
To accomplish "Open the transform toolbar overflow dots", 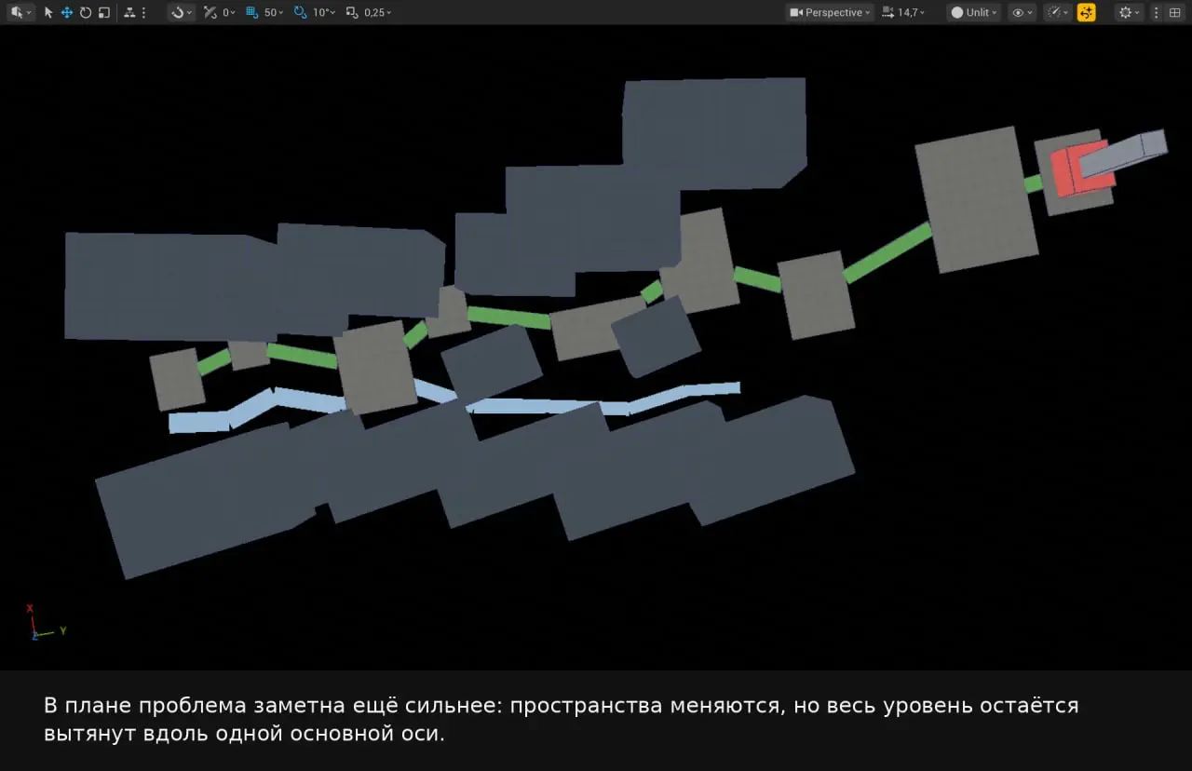I will (x=143, y=12).
